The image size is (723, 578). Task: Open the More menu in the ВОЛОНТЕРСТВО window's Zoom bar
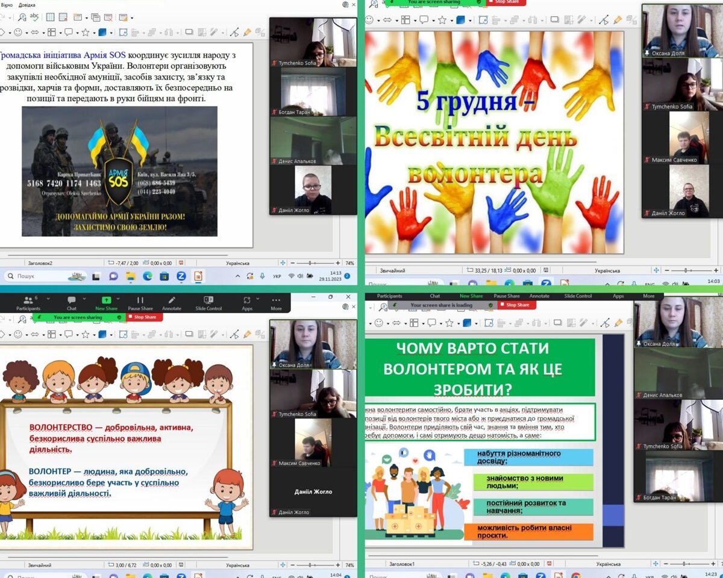tap(276, 303)
